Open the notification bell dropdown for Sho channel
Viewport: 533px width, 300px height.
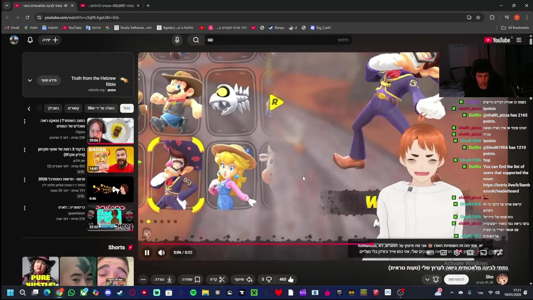click(x=431, y=279)
